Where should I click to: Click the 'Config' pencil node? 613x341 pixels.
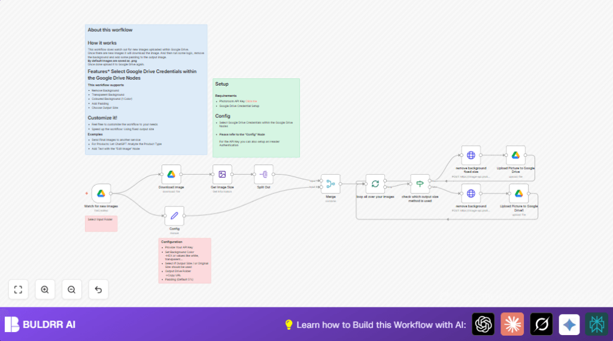coord(174,216)
